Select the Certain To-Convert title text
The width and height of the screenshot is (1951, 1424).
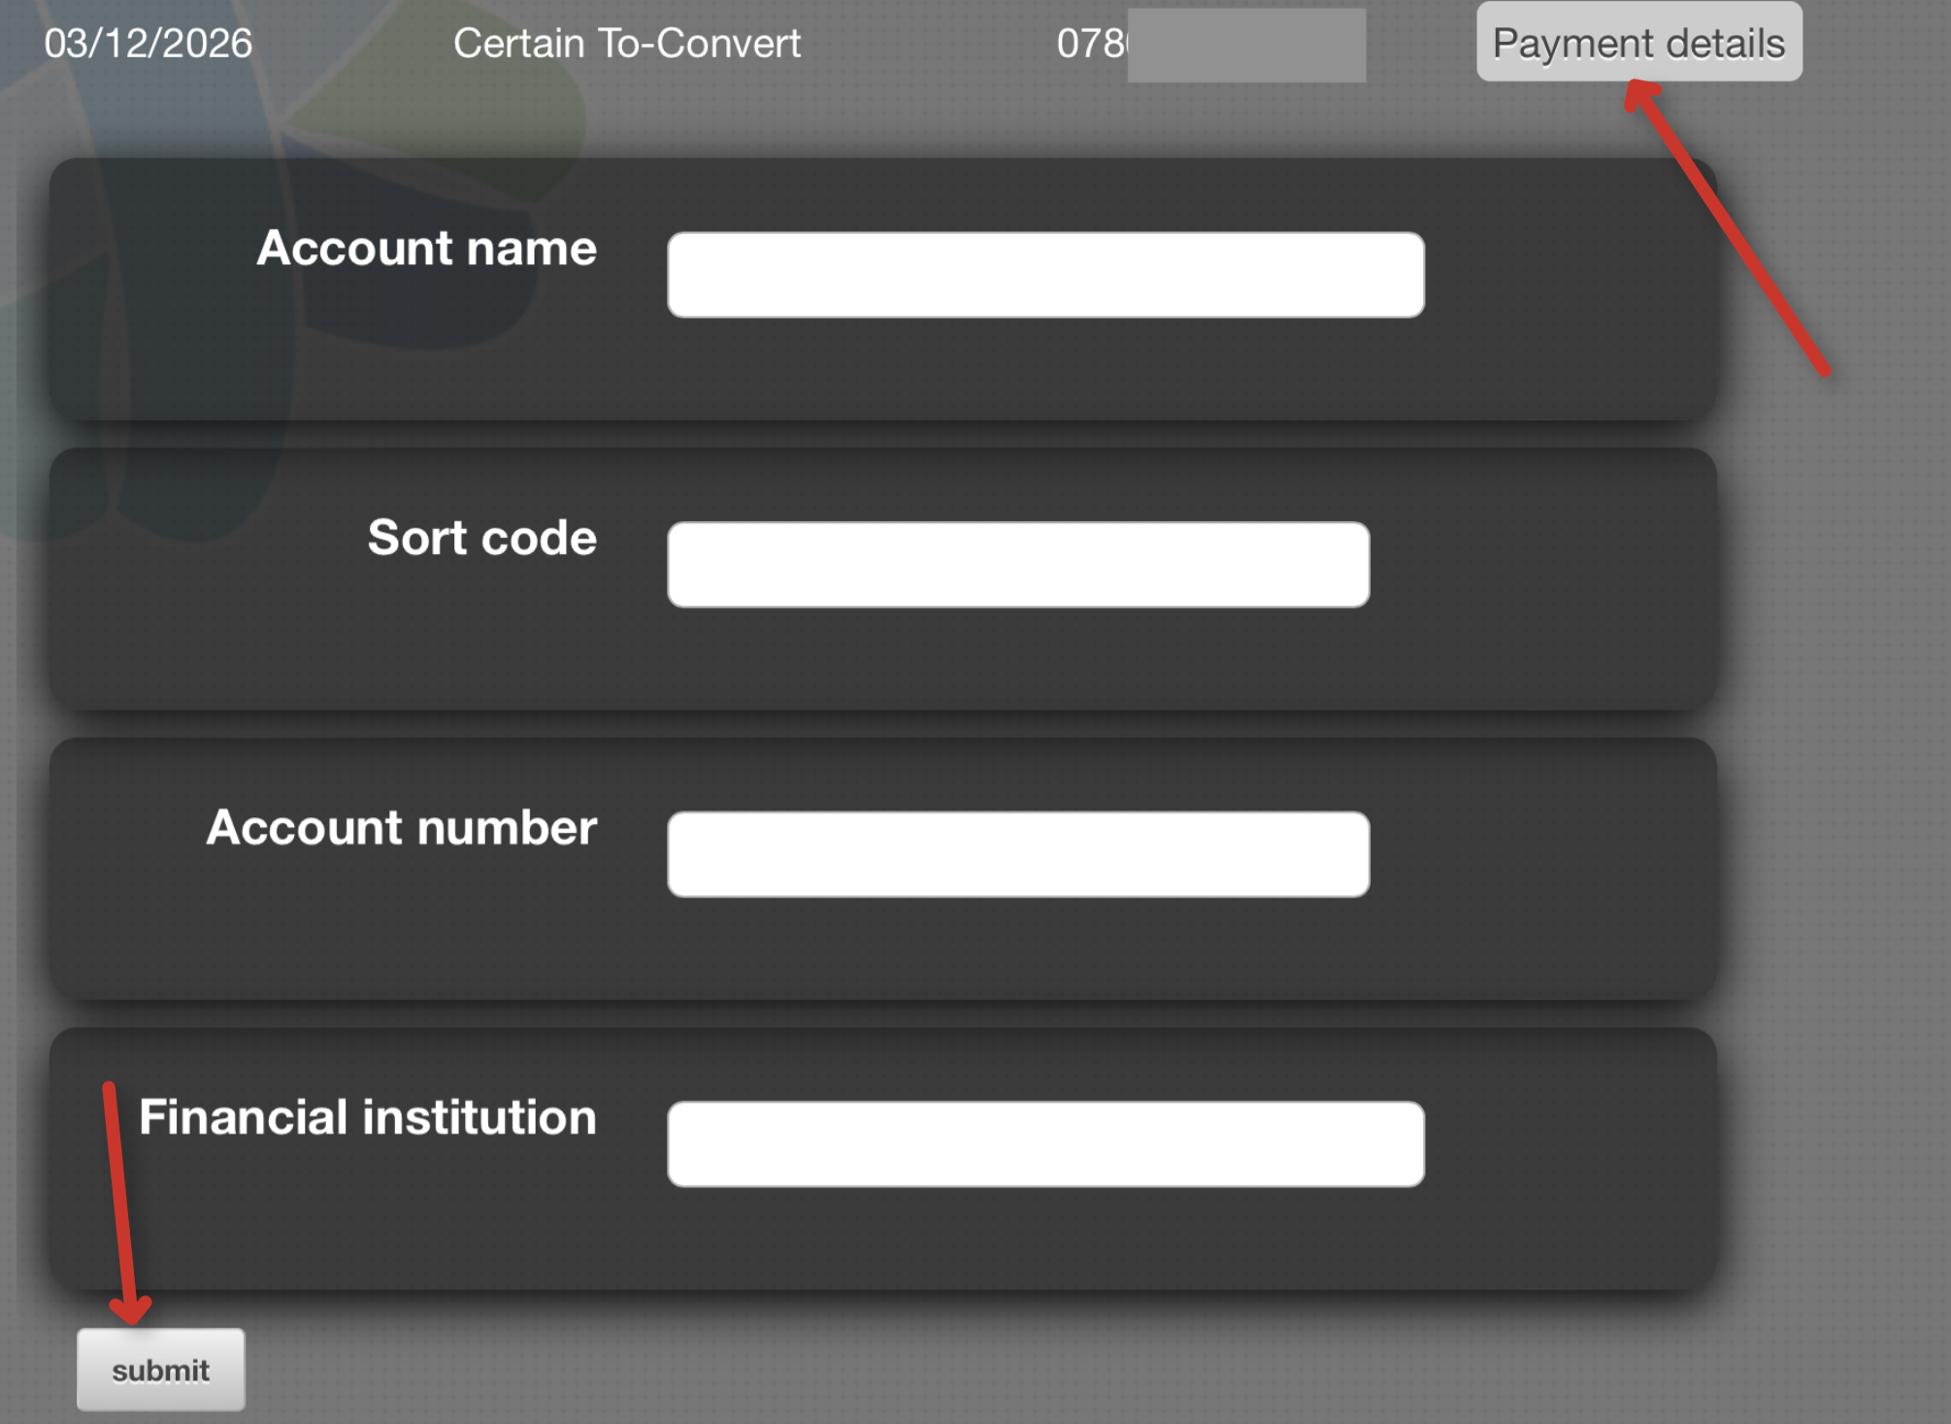click(628, 42)
